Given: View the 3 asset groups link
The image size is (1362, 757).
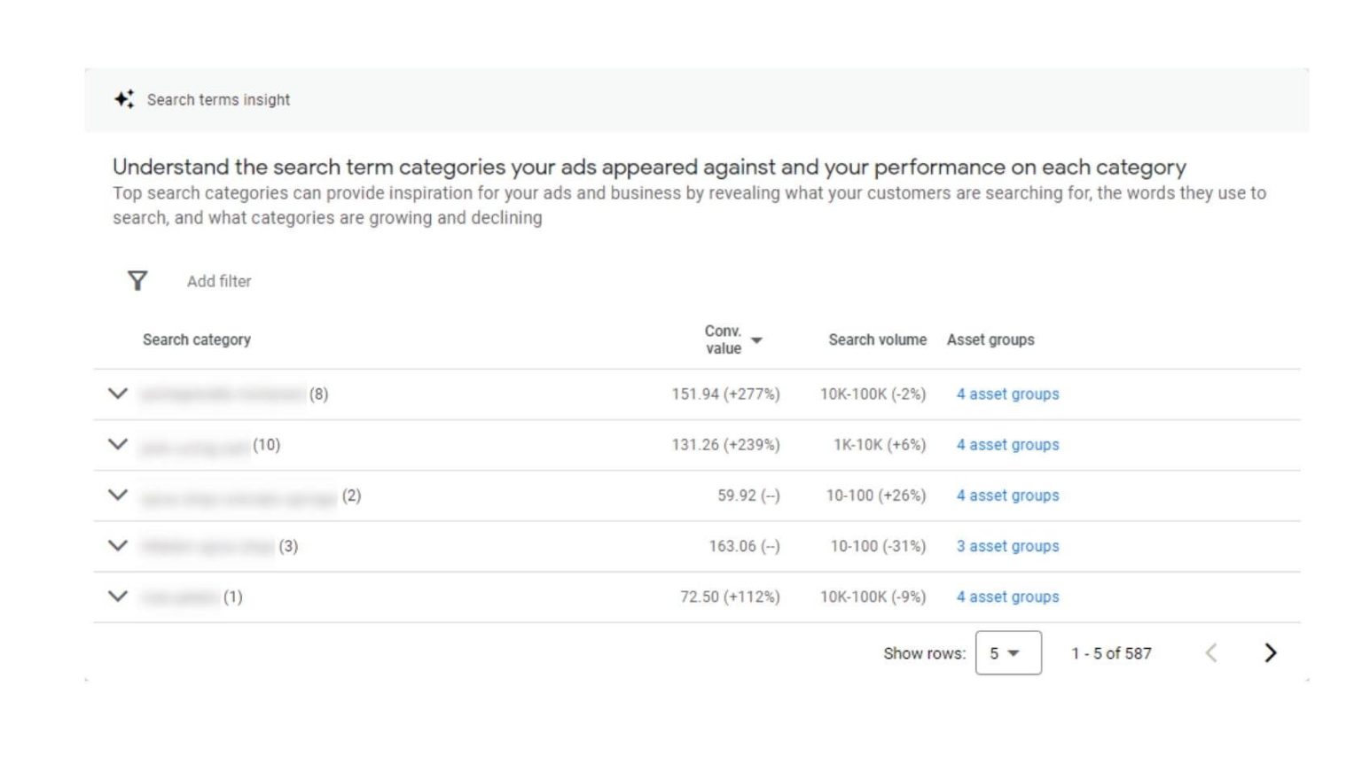Looking at the screenshot, I should coord(1007,546).
